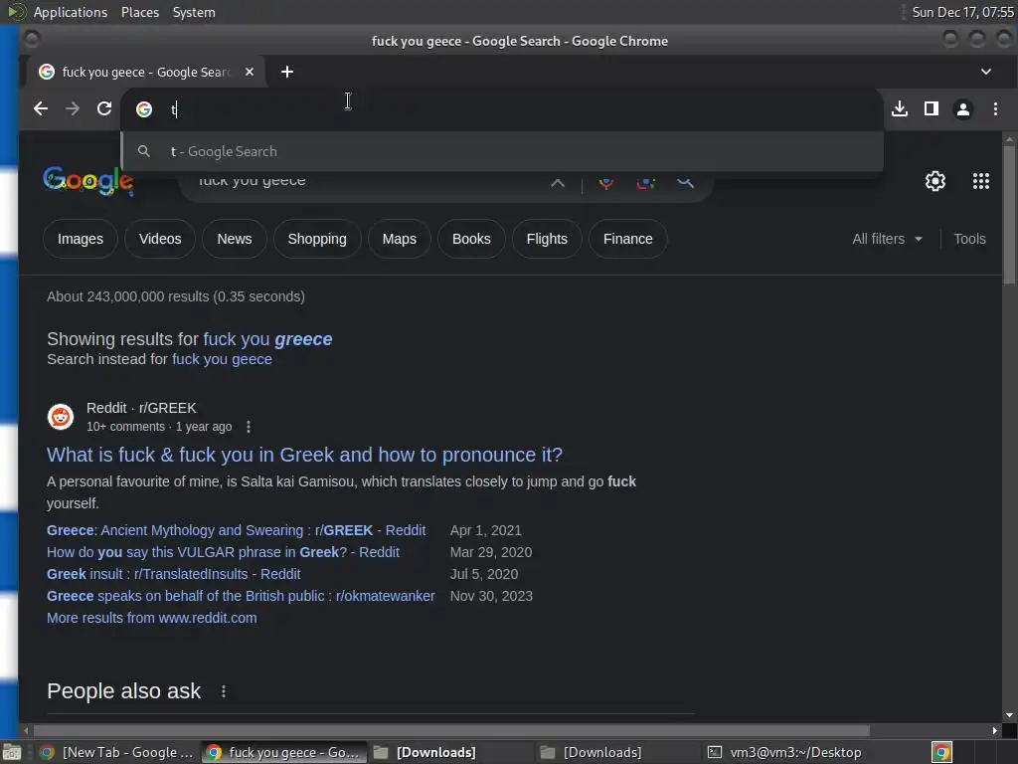The image size is (1018, 764).
Task: Click the horizontal scrollbar right arrow
Action: tap(994, 731)
